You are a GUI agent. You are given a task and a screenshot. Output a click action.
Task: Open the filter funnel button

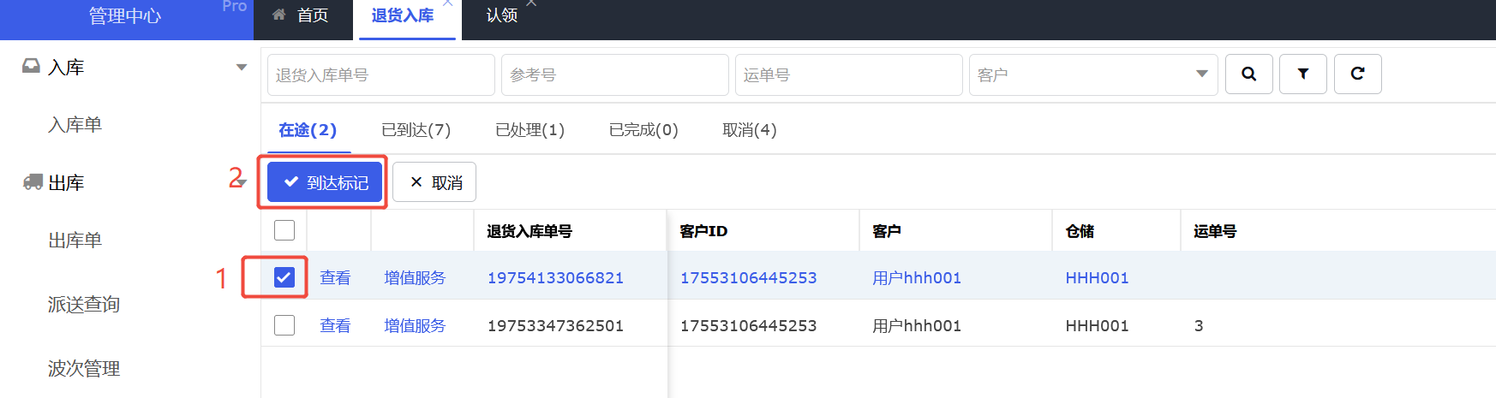coord(1302,74)
